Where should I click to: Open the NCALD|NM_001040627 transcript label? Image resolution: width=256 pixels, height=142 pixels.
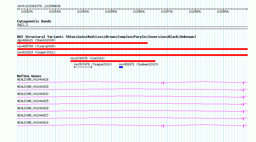coord(33,115)
